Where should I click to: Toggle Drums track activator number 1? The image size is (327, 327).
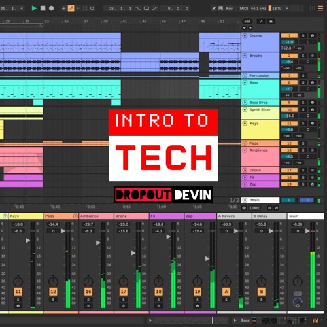pos(289,35)
